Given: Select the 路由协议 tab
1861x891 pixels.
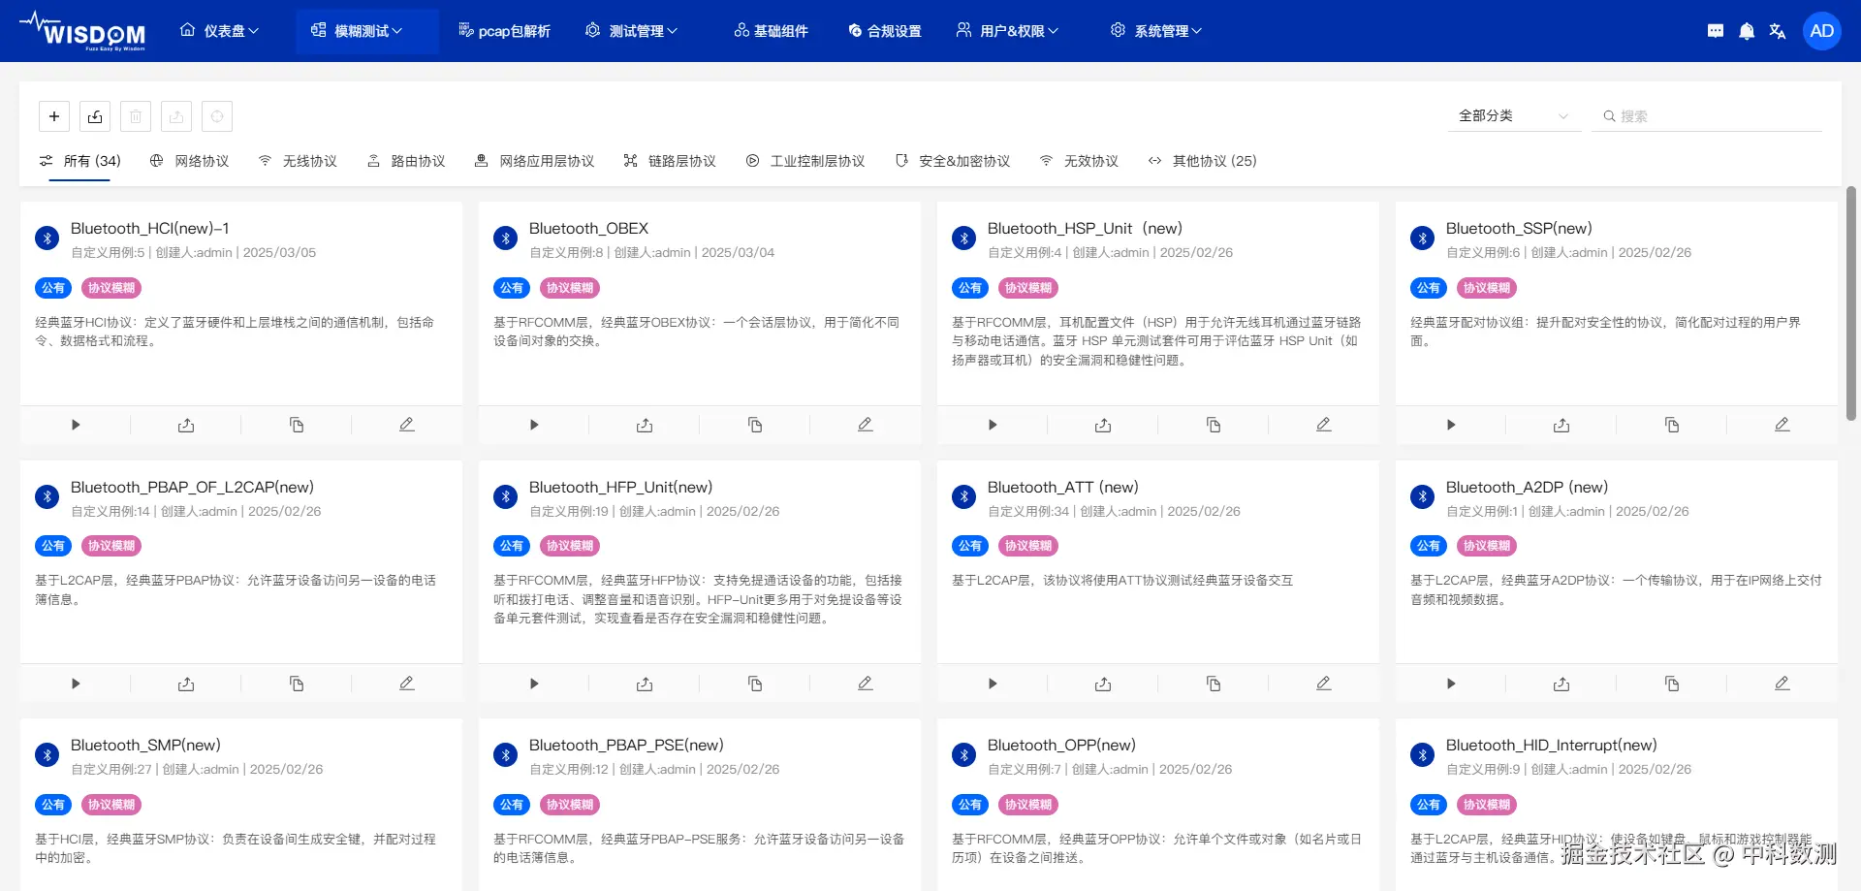Looking at the screenshot, I should 406,161.
